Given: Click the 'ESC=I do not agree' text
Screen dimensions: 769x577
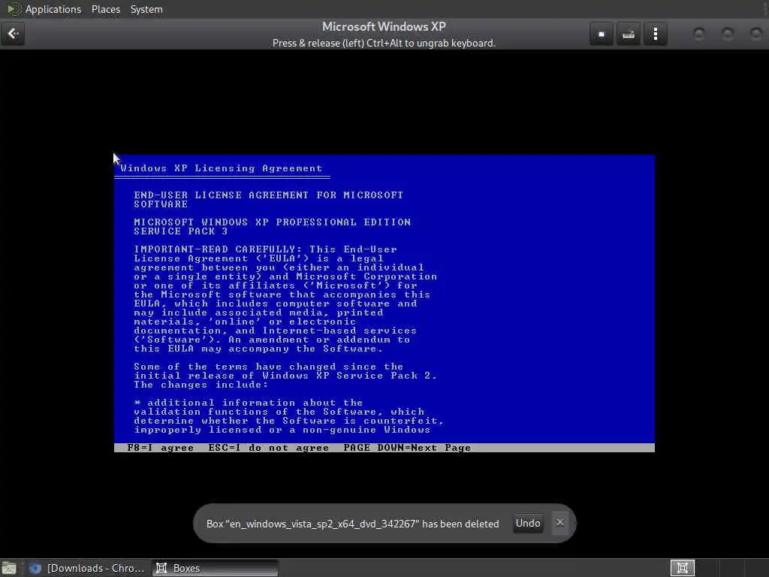Looking at the screenshot, I should (x=269, y=448).
